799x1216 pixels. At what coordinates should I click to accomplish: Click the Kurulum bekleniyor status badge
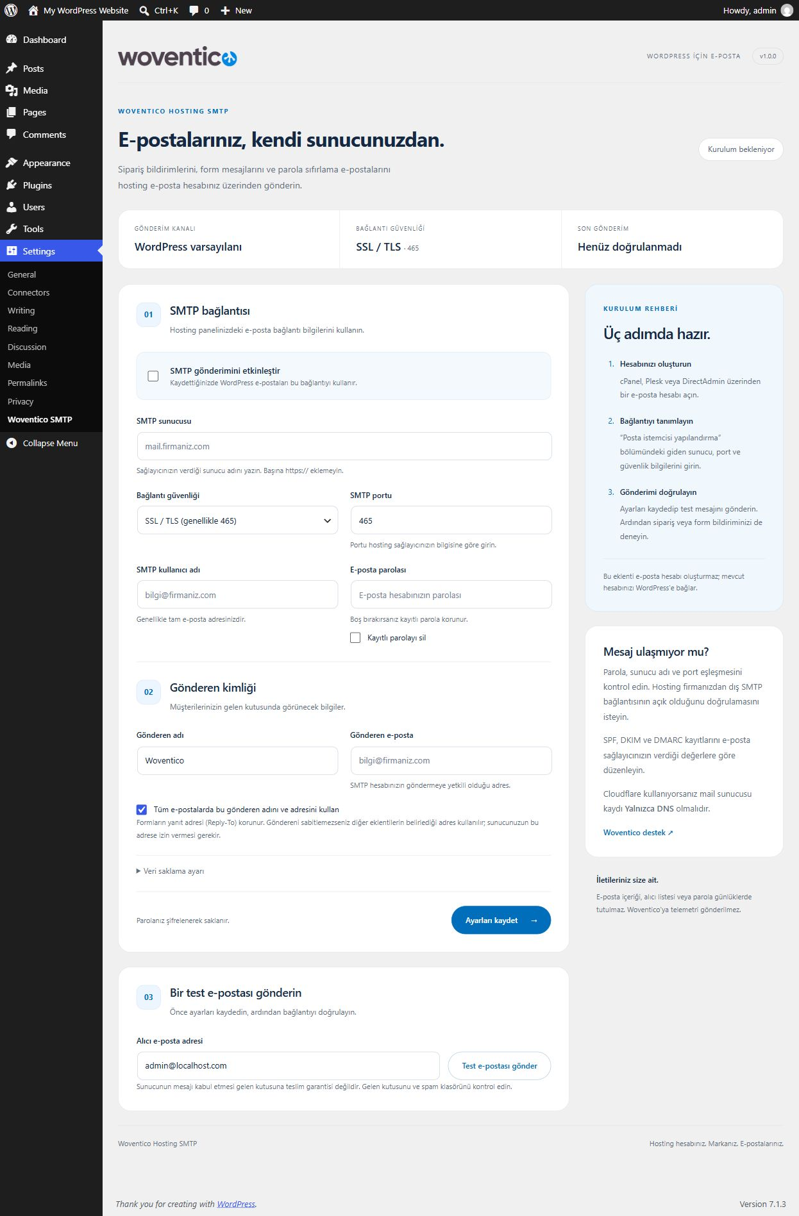pos(741,149)
